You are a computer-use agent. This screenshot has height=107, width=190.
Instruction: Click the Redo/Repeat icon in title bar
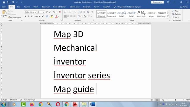[x=13, y=2]
